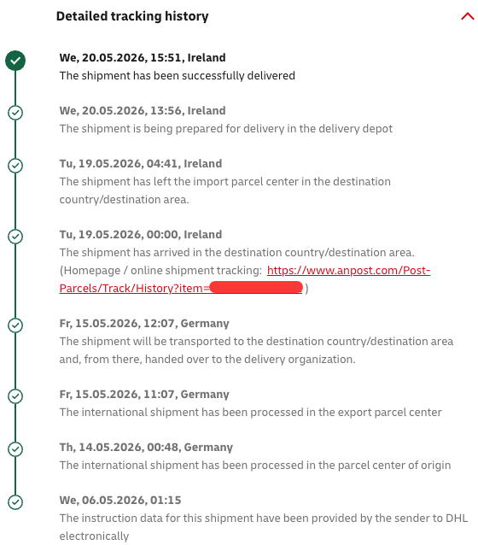Click checkmark icon for 14.05.2026 00:48 event
This screenshot has width=478, height=545.
pyautogui.click(x=15, y=449)
